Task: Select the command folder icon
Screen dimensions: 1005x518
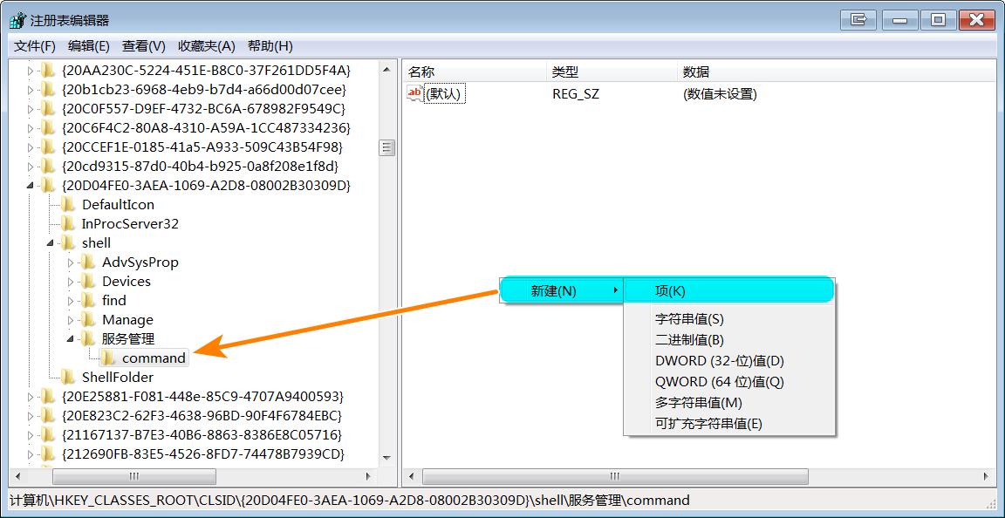Action: point(107,358)
